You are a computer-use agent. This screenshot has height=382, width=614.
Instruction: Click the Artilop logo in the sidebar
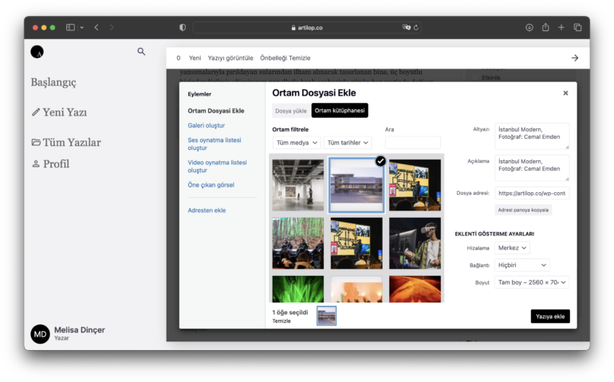tap(37, 52)
